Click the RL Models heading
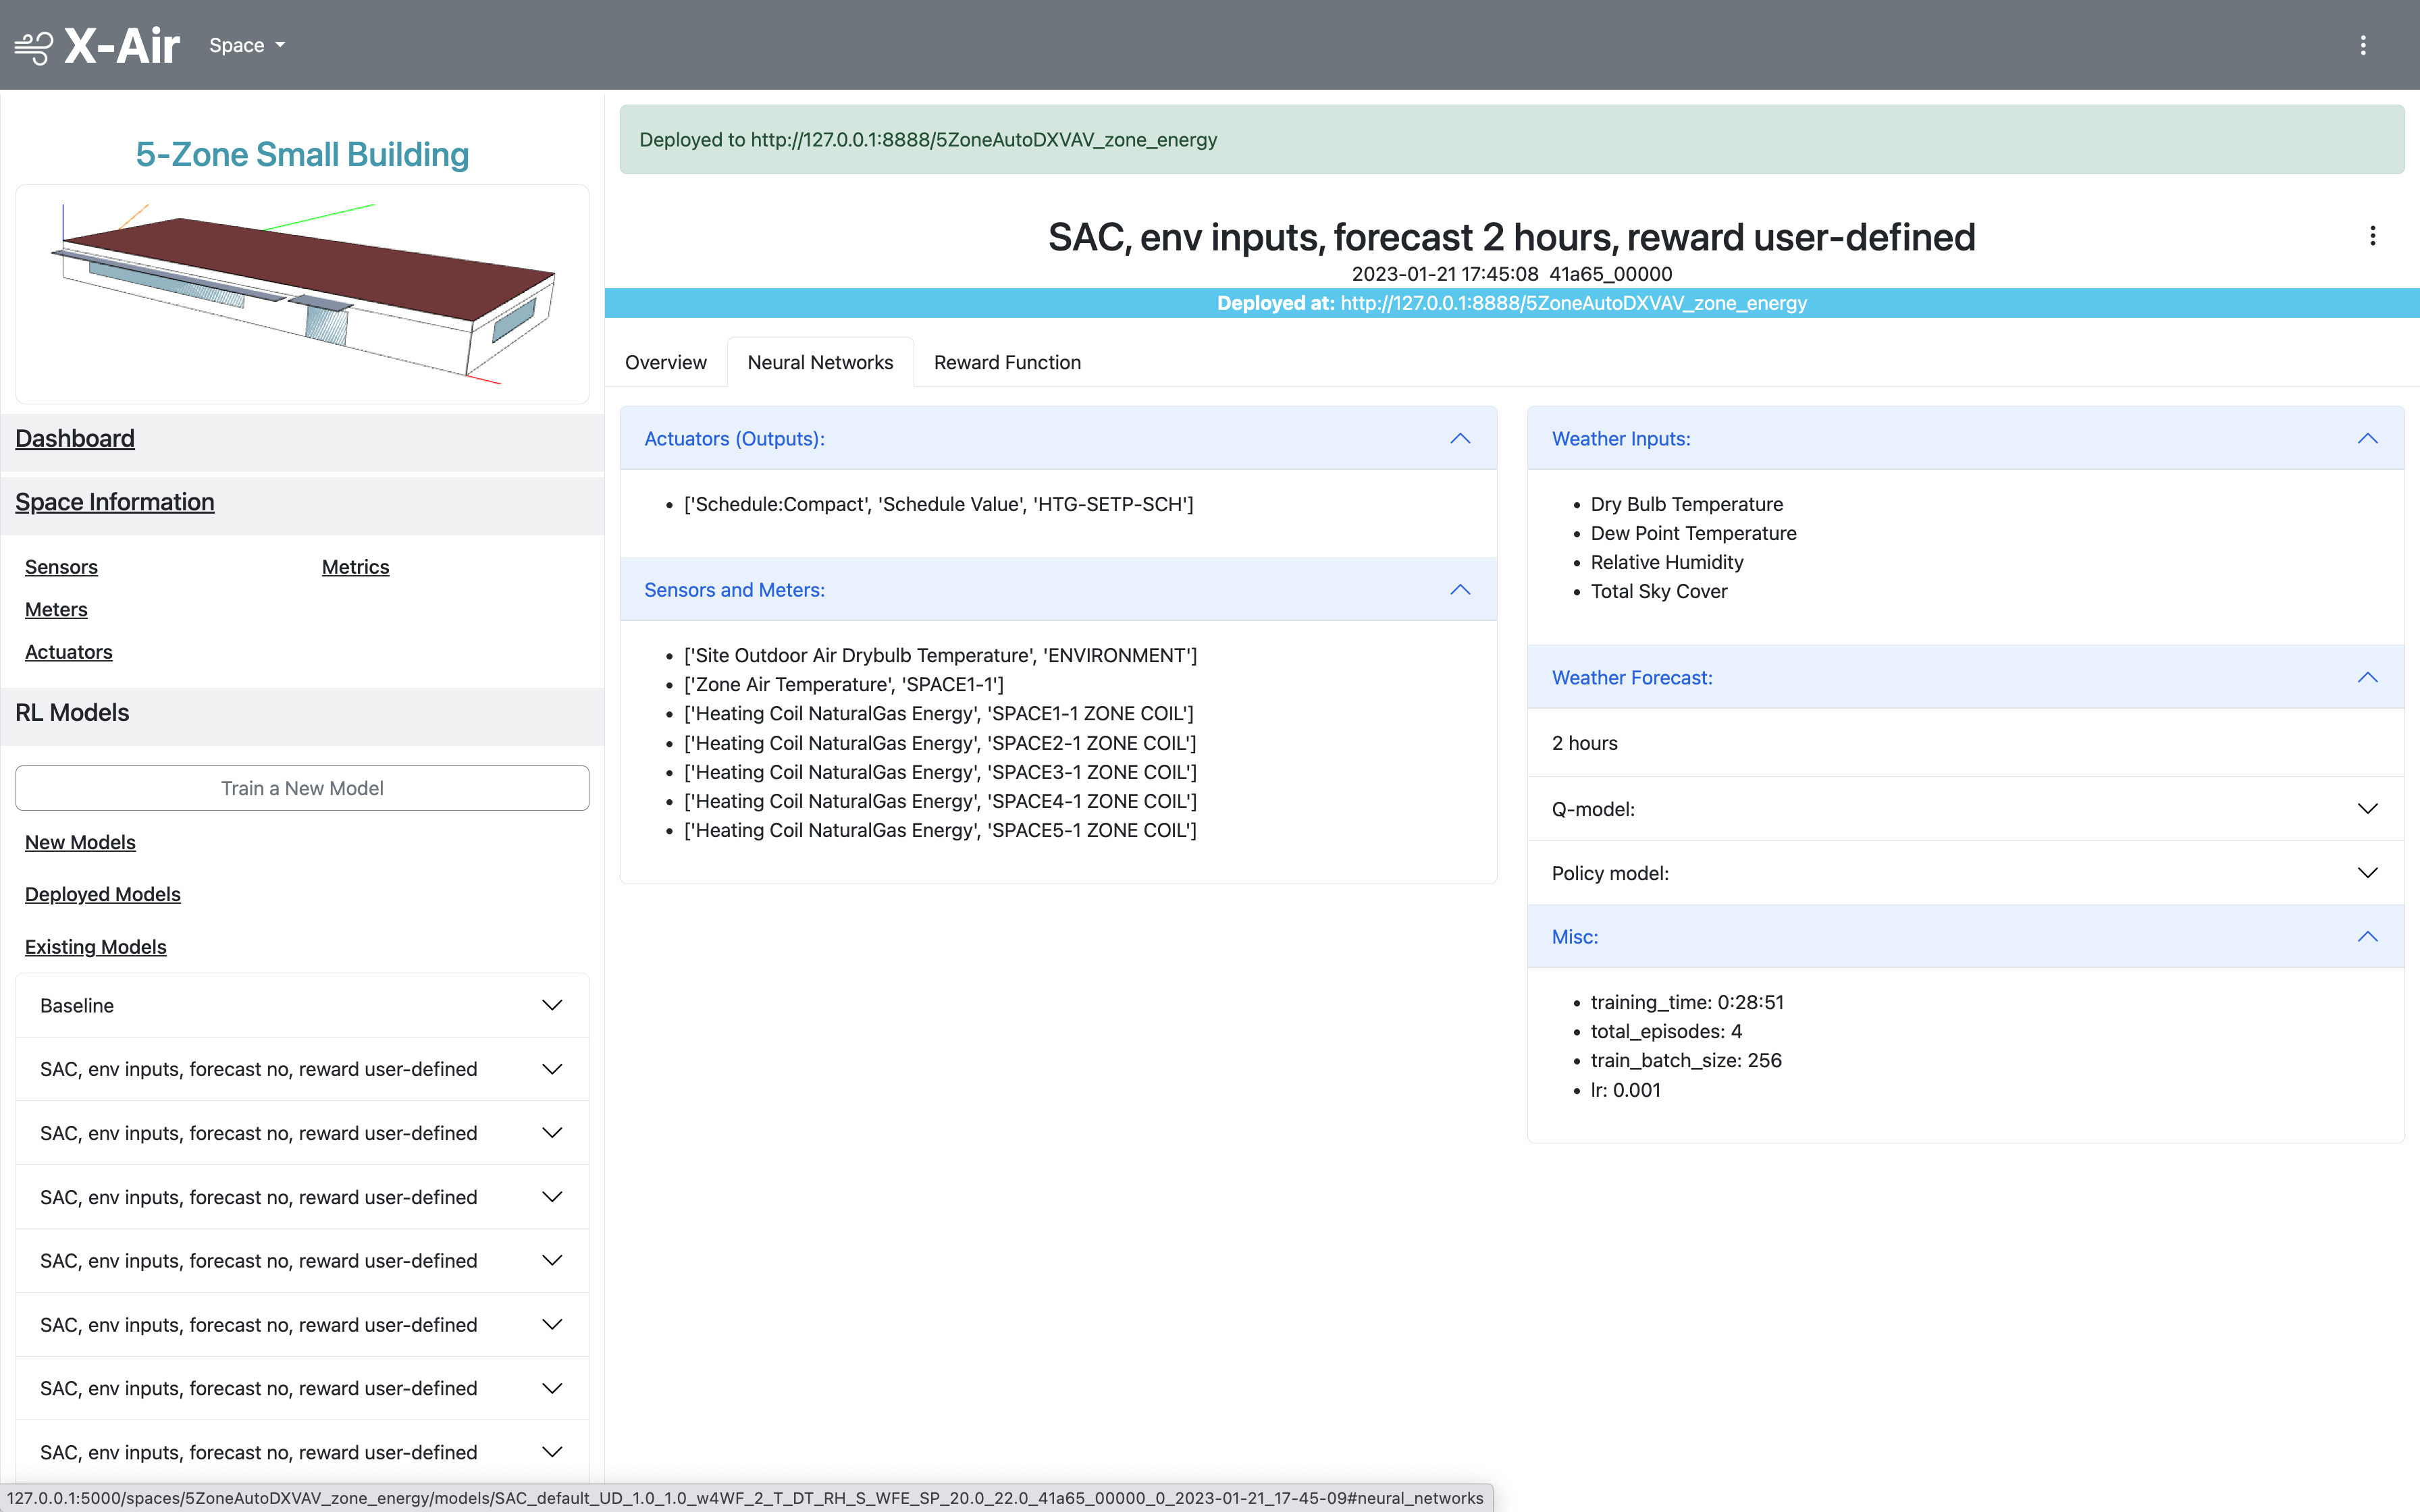 coord(72,712)
